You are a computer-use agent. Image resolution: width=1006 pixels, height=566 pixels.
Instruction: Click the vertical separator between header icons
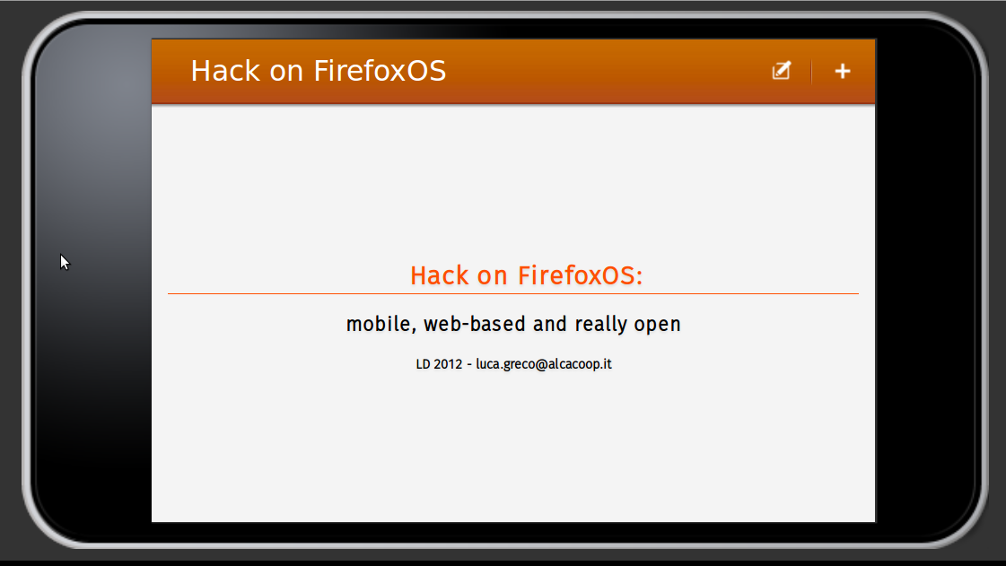pyautogui.click(x=811, y=71)
